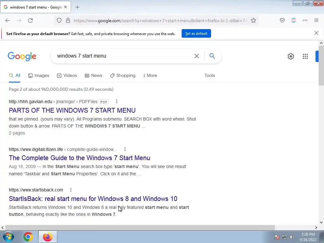Submit search with magnifier icon

(212, 56)
